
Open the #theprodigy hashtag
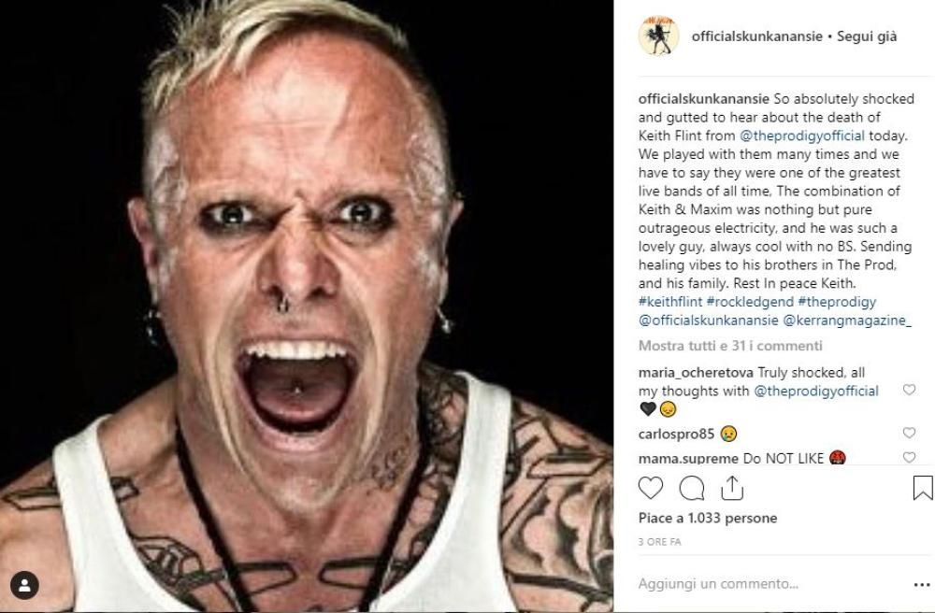pos(837,302)
